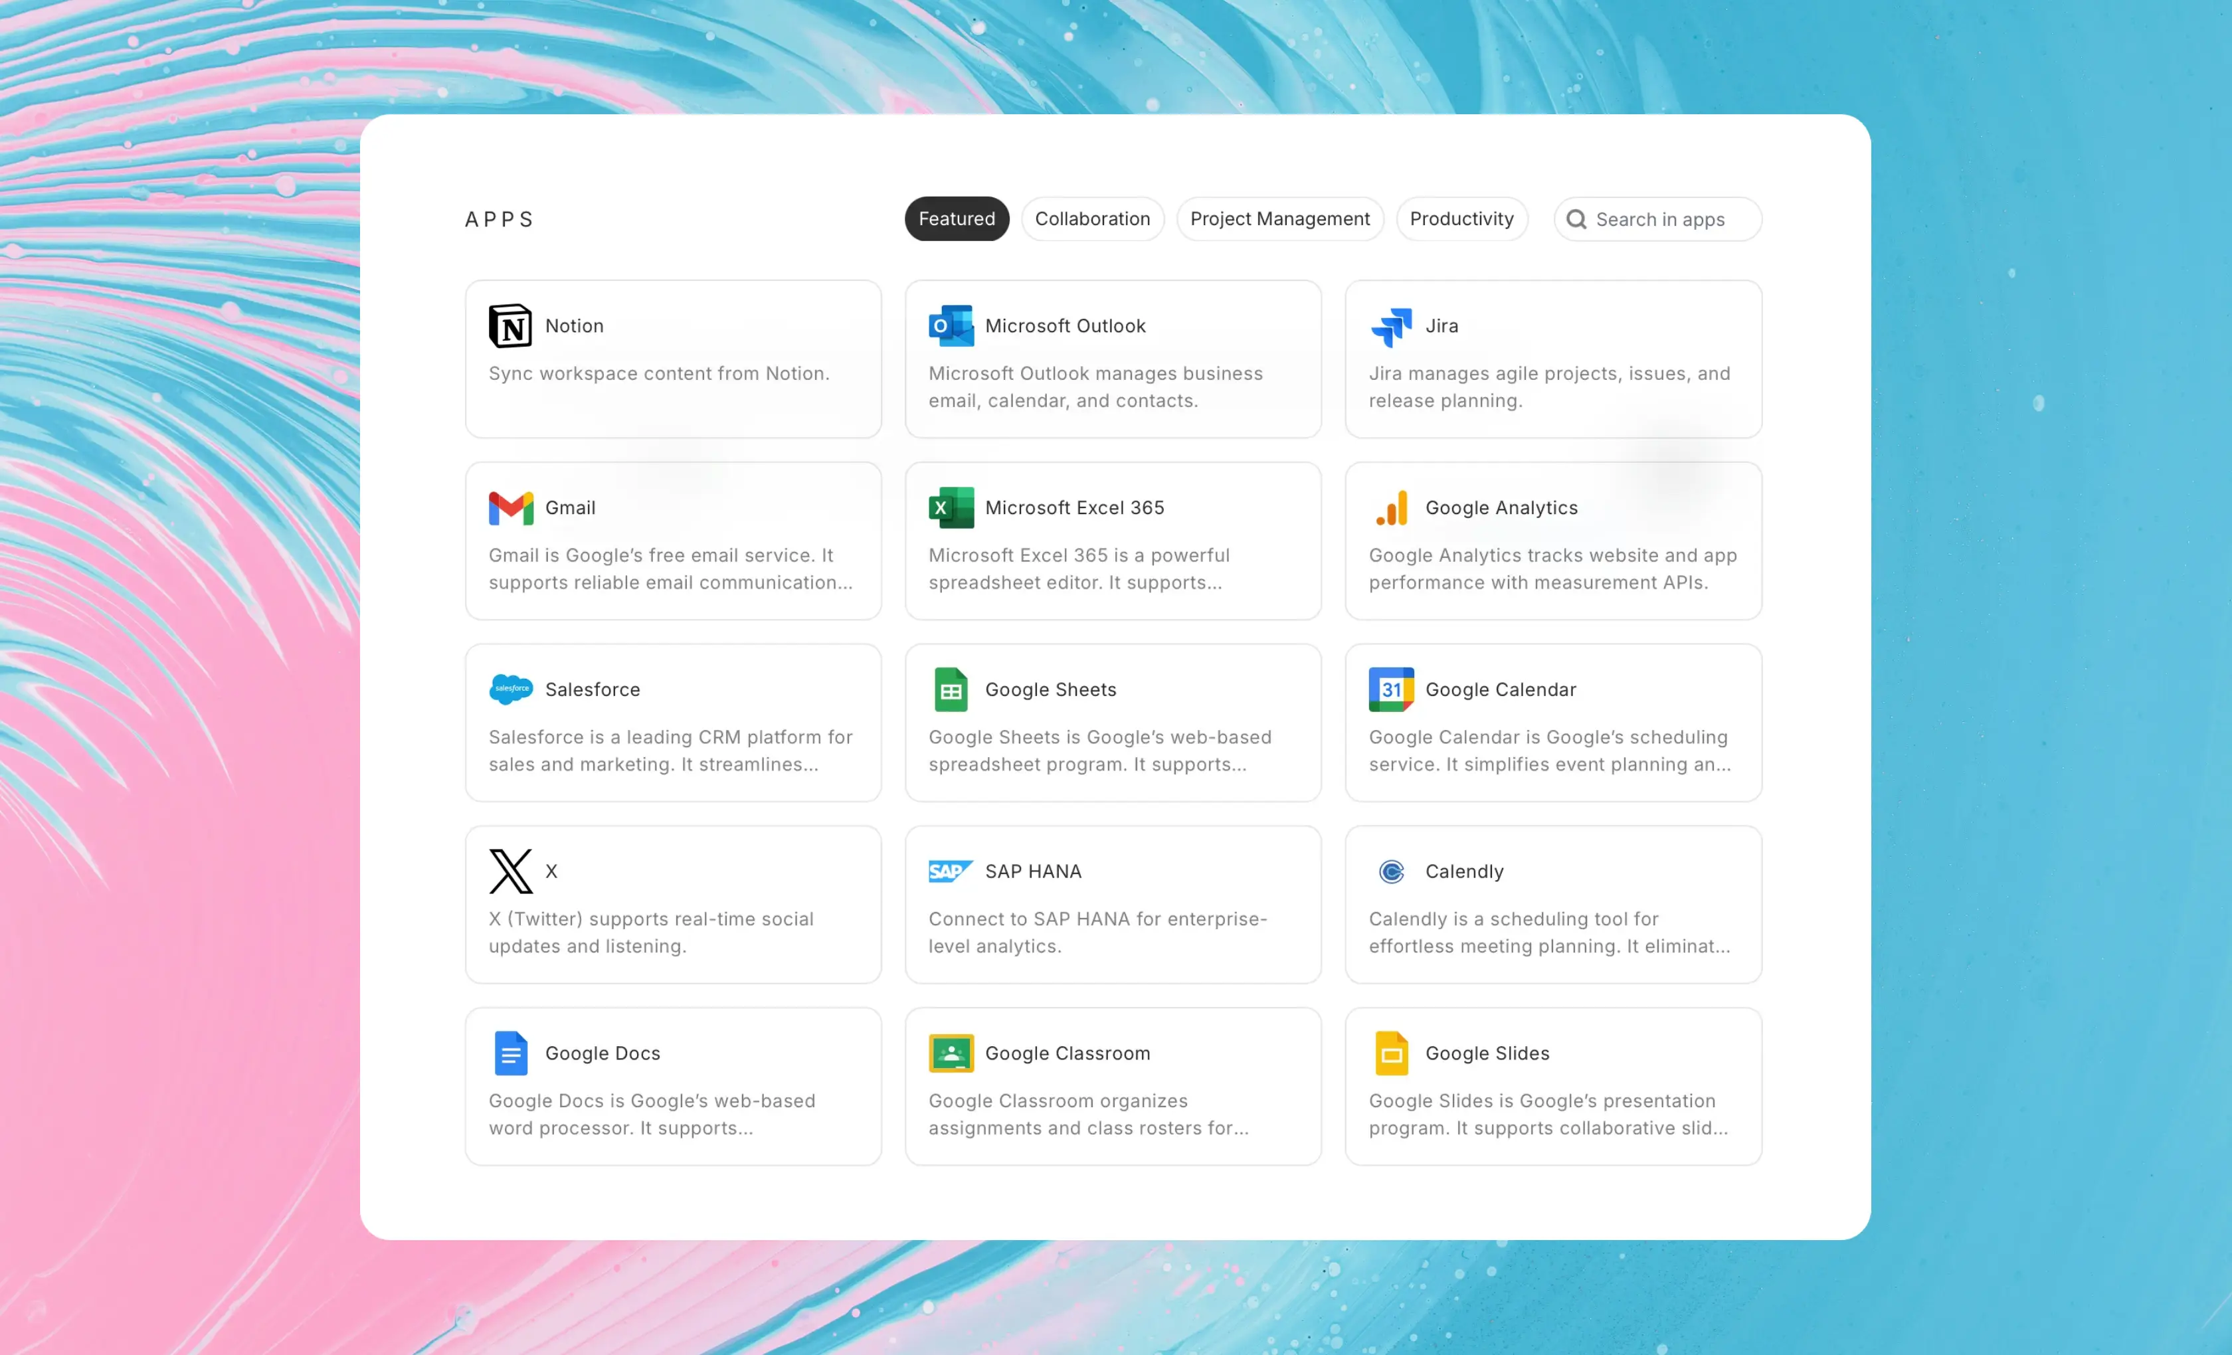Screen dimensions: 2232x1355
Task: Click the Gmail envelope icon
Action: tap(510, 508)
